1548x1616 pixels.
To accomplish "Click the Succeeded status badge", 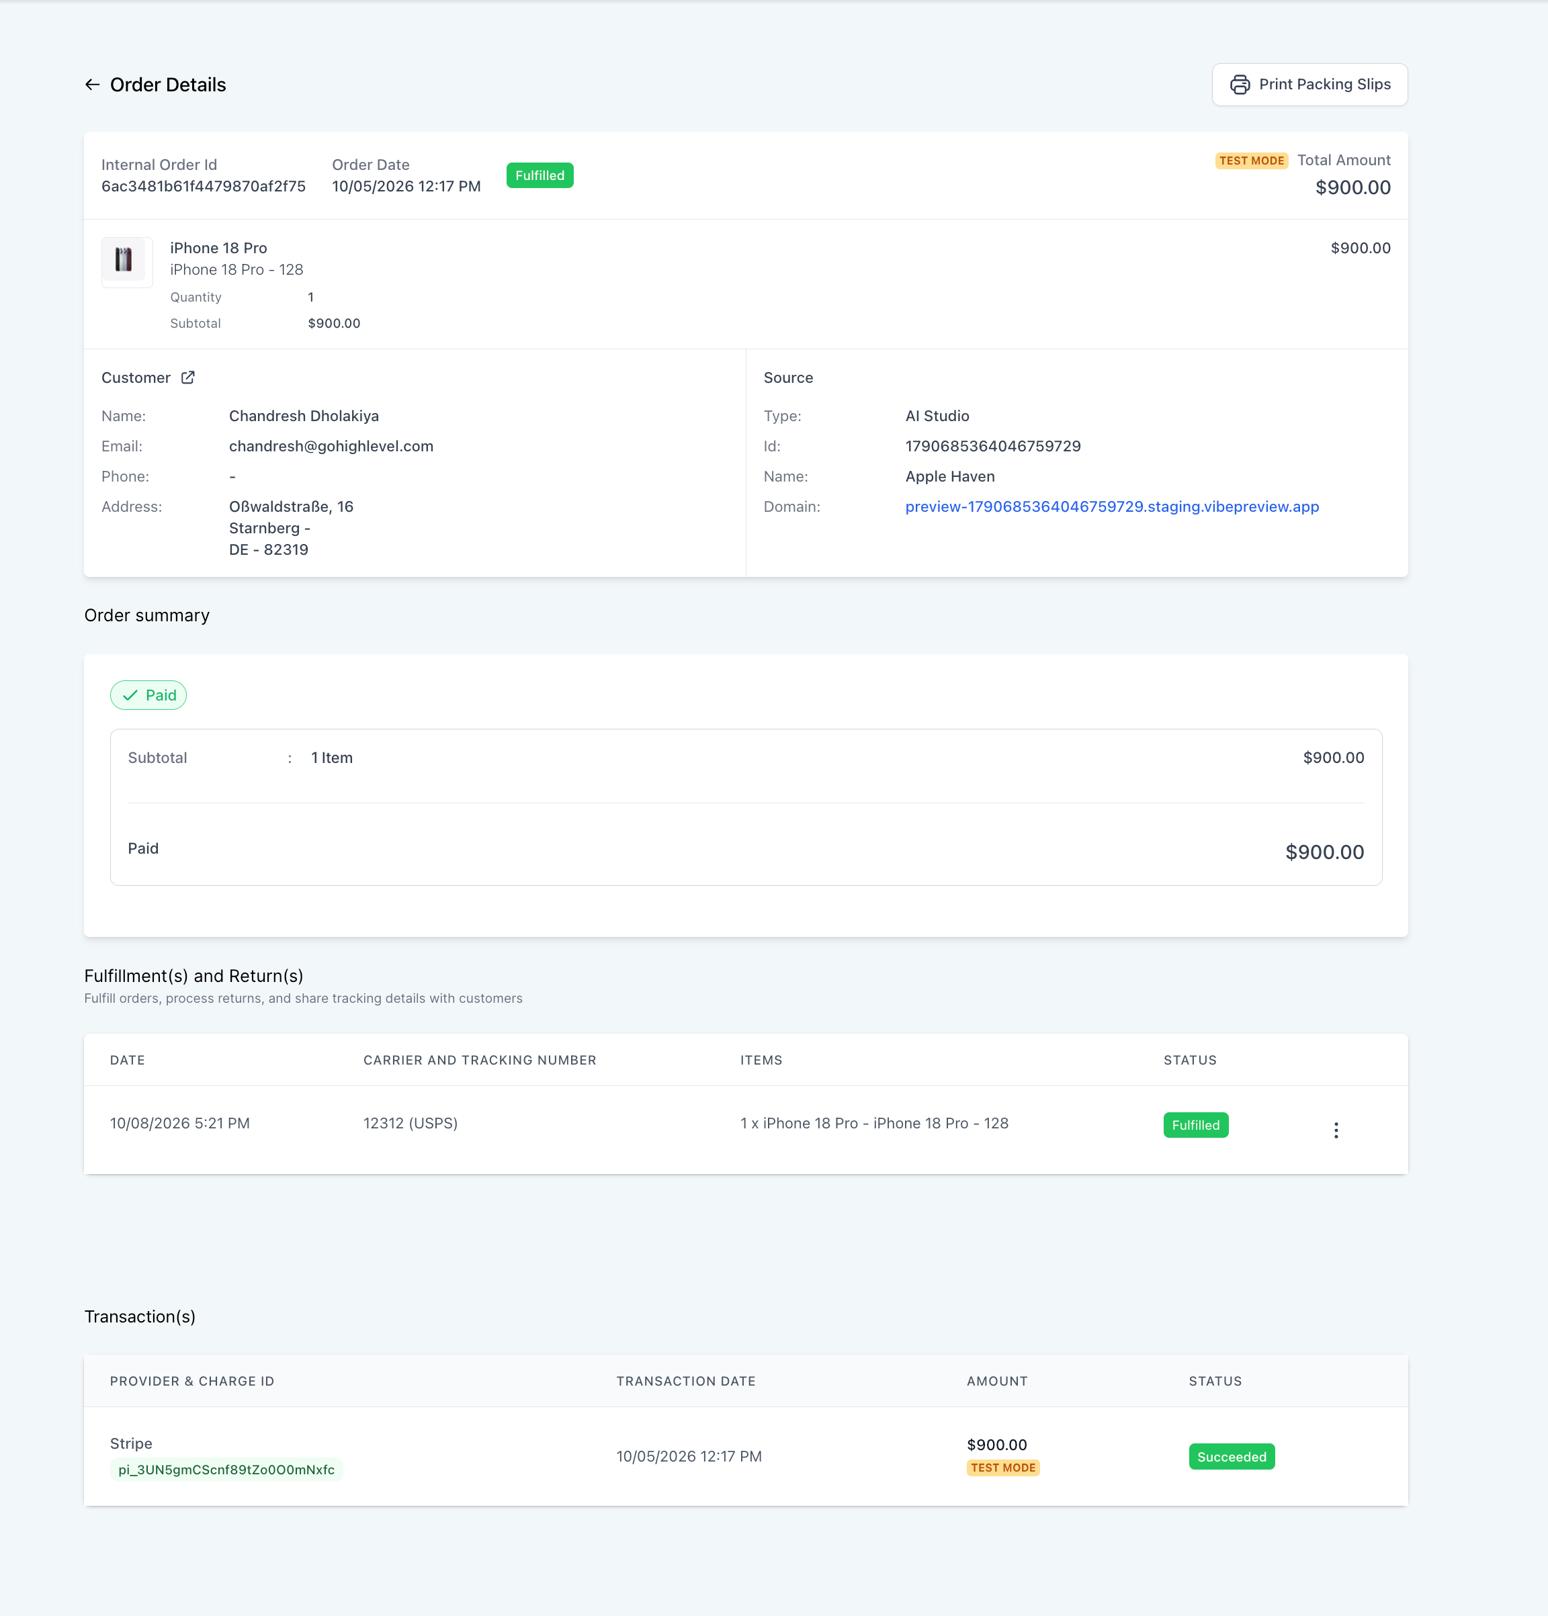I will 1232,1457.
